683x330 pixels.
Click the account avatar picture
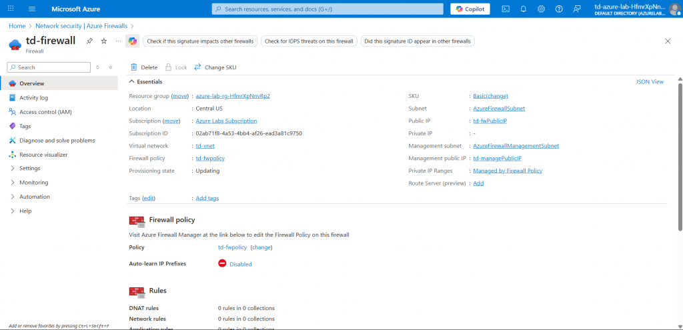tap(675, 9)
